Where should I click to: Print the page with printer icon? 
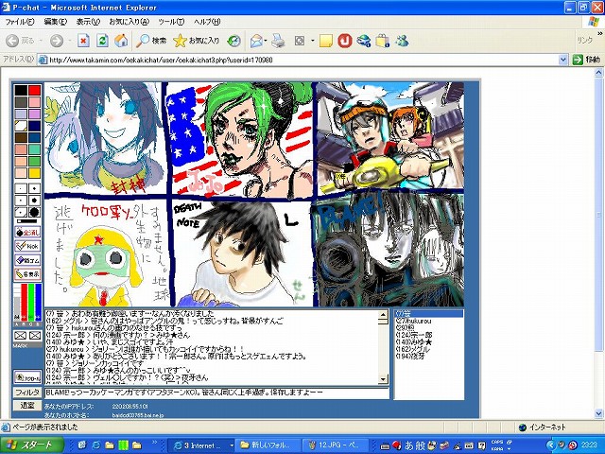point(278,41)
